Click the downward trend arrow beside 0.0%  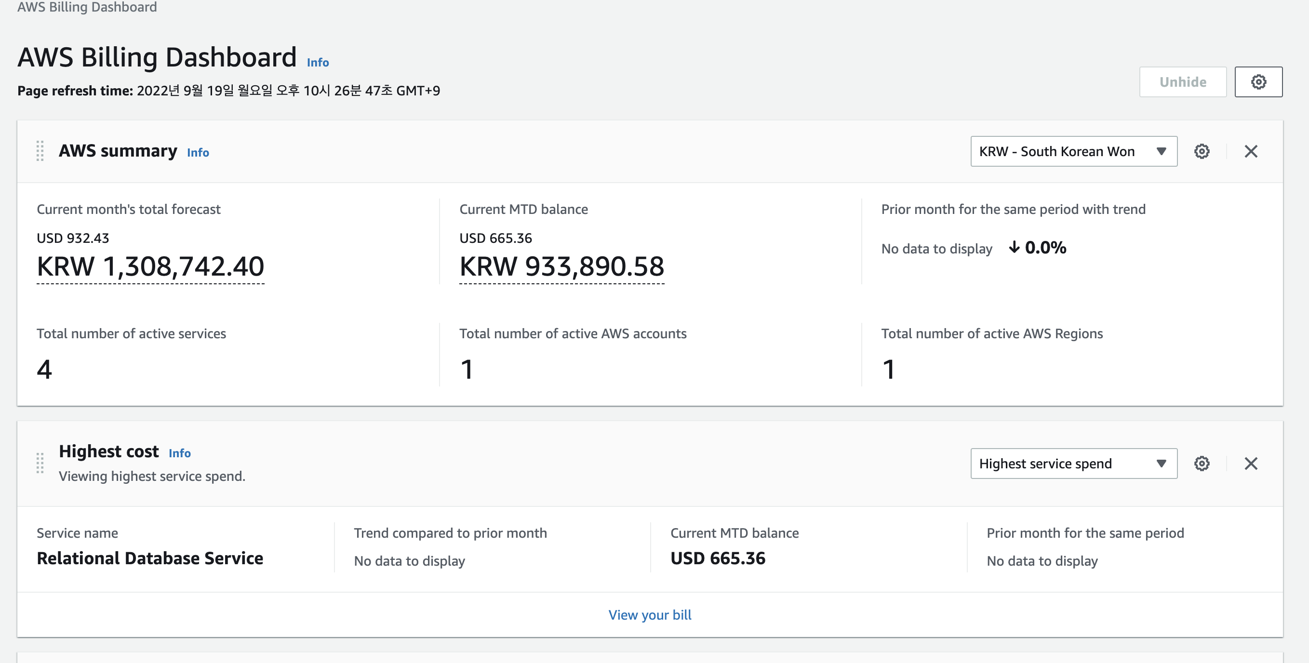click(1014, 247)
